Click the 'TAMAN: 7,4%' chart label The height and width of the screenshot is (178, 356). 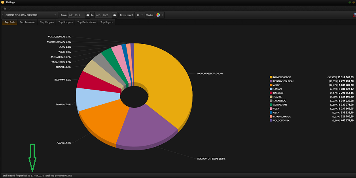63,105
